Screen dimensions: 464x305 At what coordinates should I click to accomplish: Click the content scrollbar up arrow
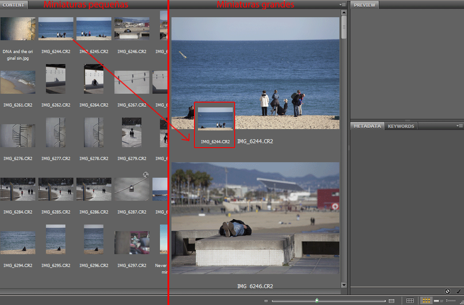tap(344, 12)
